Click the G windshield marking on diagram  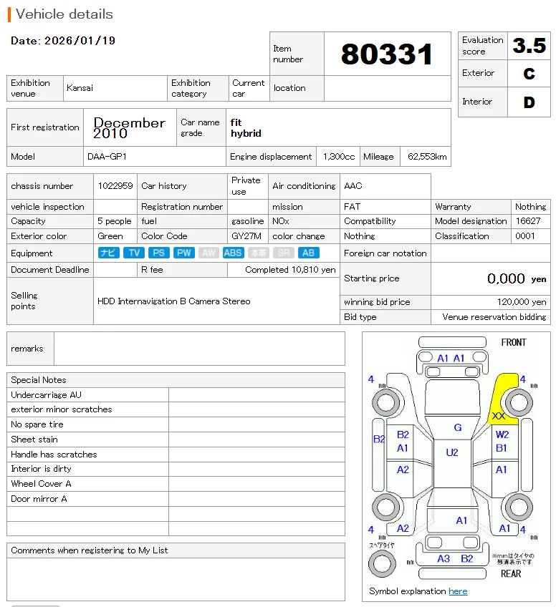[458, 427]
